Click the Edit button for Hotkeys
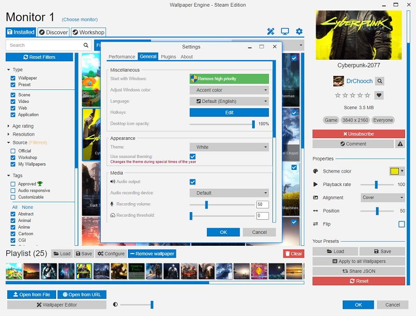 (x=229, y=113)
